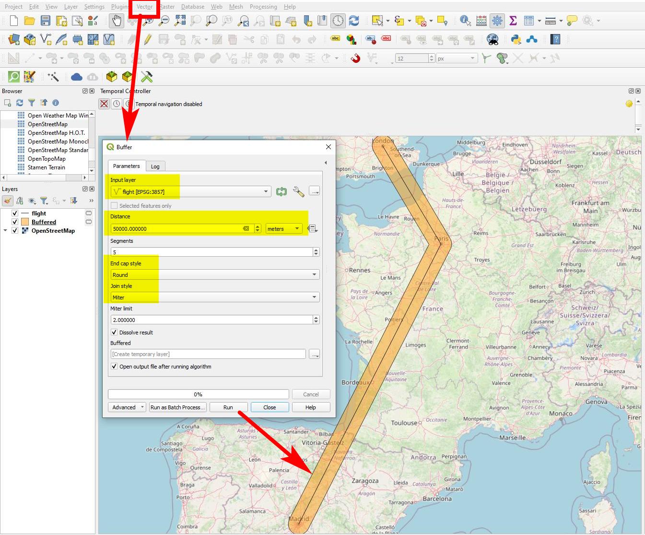Viewport: 645px width, 535px height.
Task: Open the Identify Features tool
Action: tap(465, 21)
